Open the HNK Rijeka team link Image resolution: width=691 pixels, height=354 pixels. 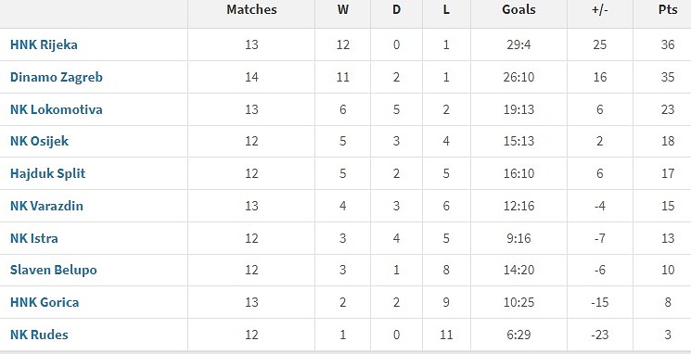[x=44, y=44]
